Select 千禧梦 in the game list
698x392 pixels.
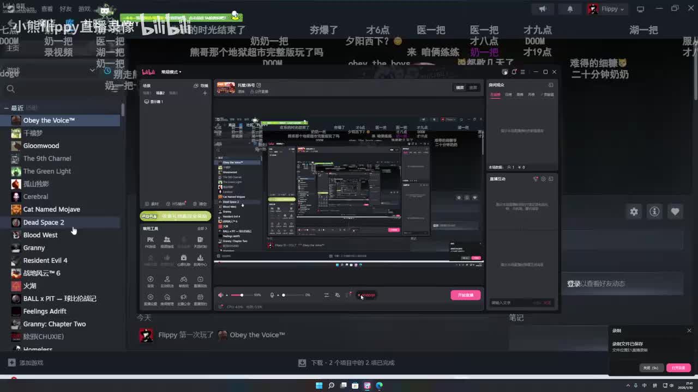[x=60, y=133]
